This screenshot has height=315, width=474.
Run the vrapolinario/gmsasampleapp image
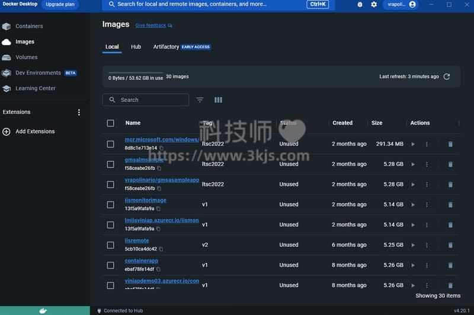pyautogui.click(x=413, y=185)
